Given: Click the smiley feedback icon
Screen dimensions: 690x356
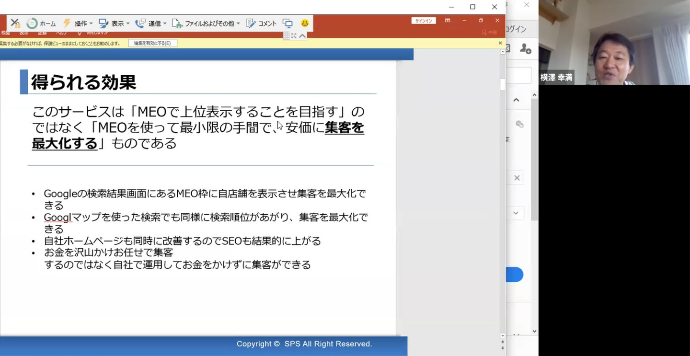Looking at the screenshot, I should [x=305, y=23].
